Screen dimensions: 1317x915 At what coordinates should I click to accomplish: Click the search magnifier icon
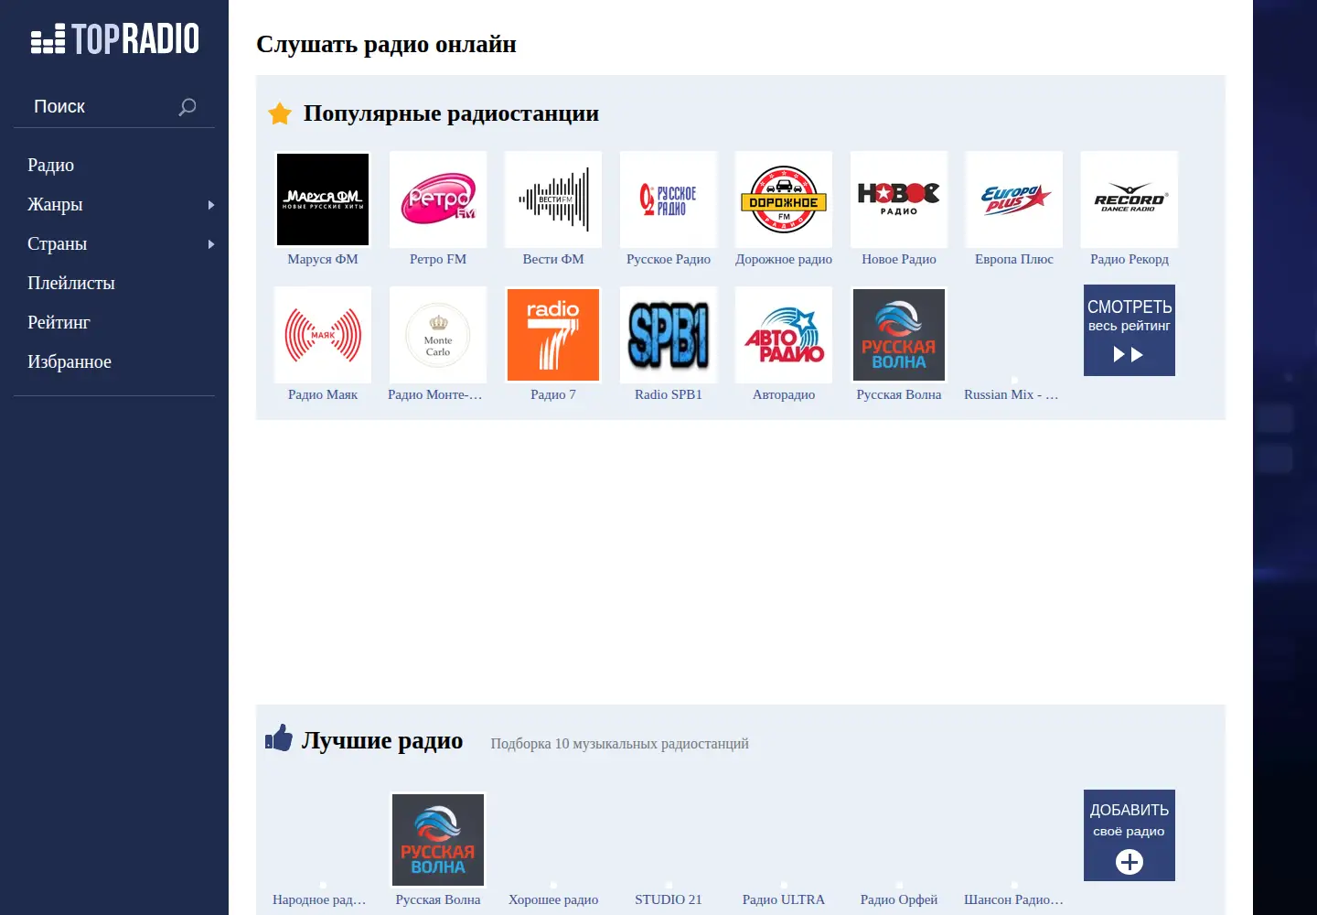187,107
